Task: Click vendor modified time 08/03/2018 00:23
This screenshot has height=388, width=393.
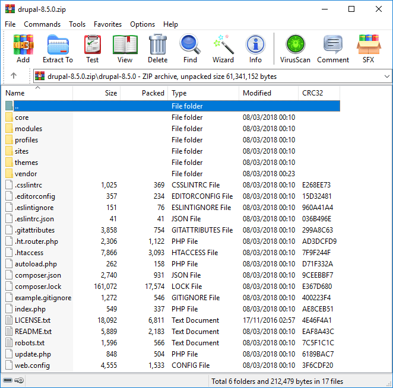Action: coord(269,174)
